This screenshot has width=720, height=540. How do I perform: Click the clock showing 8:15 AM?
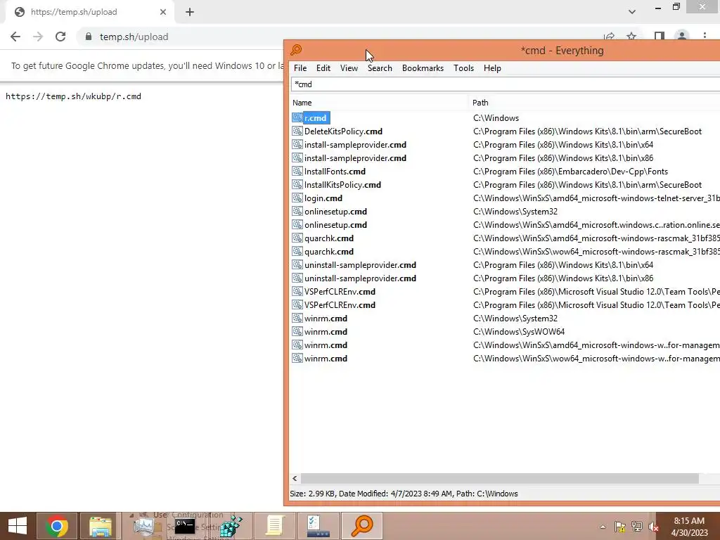(x=689, y=521)
